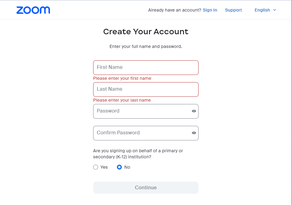Click the chevron arrow beside English
The image size is (292, 205).
[275, 10]
